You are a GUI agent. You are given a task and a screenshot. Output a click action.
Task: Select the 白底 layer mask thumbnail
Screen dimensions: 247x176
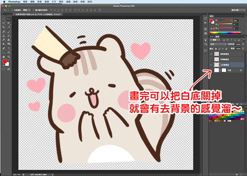coord(224,70)
